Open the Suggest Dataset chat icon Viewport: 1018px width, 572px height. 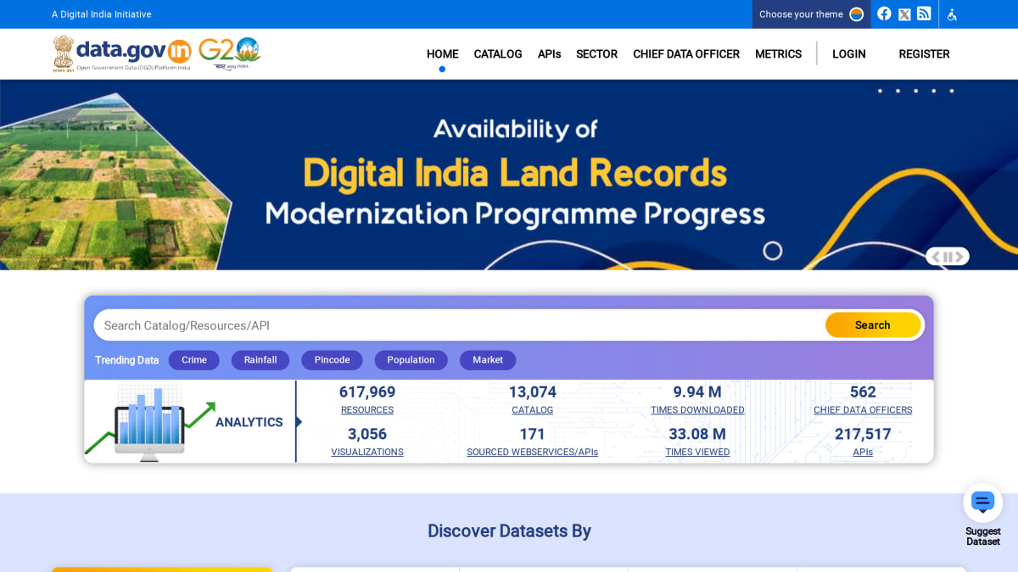coord(982,503)
